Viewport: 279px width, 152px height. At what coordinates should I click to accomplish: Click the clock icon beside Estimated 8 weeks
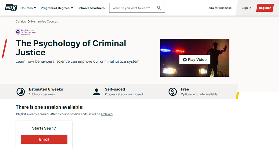21,92
